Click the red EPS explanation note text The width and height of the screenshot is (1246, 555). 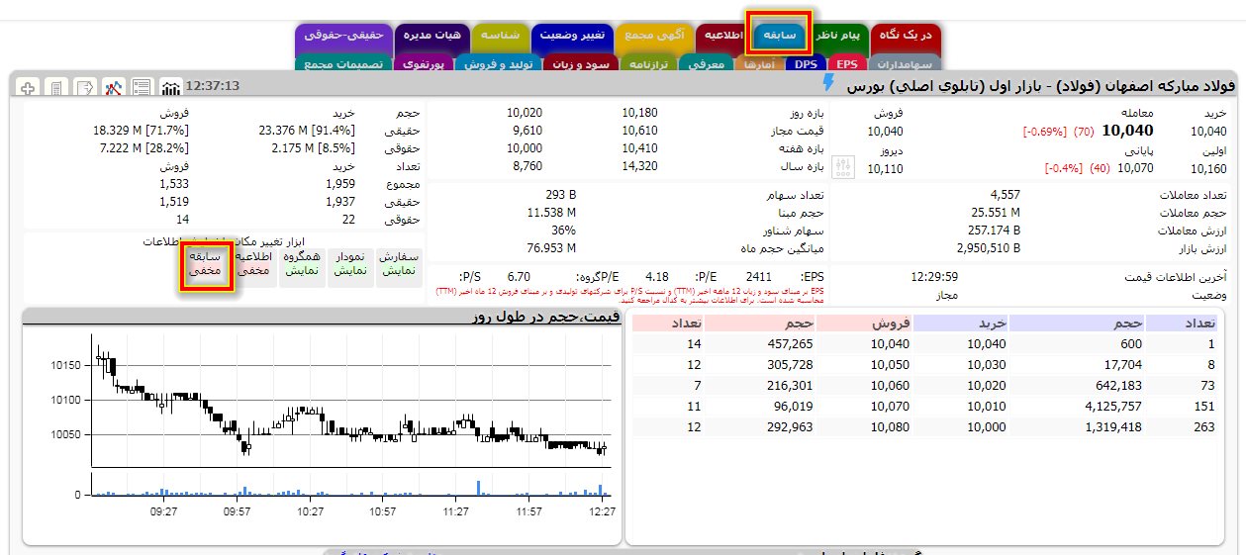pyautogui.click(x=629, y=295)
